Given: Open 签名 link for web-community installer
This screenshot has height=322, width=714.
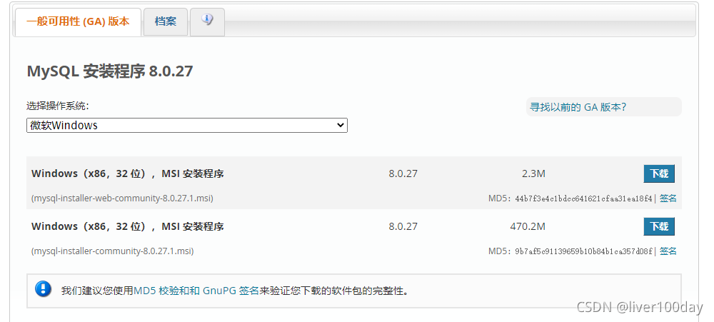Looking at the screenshot, I should [668, 198].
